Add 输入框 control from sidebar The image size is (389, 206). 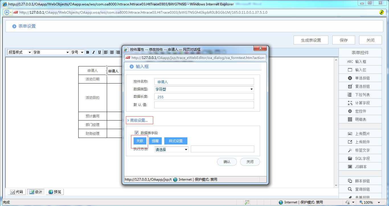(x=360, y=62)
